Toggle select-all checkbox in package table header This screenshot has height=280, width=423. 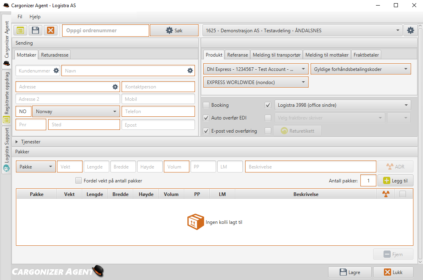(x=403, y=194)
